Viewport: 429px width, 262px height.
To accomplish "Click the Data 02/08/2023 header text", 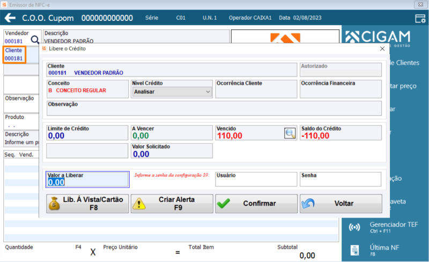I will point(300,18).
